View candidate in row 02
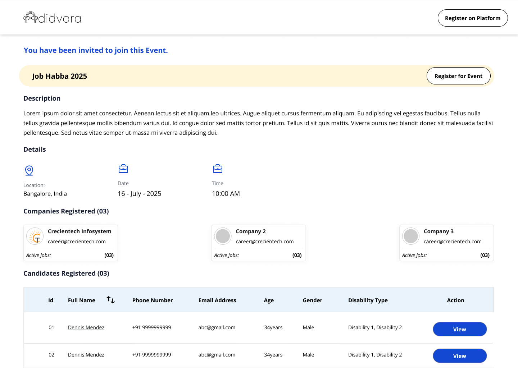The width and height of the screenshot is (518, 368). [460, 356]
